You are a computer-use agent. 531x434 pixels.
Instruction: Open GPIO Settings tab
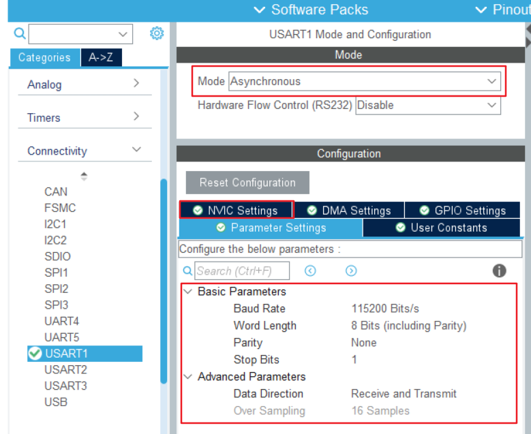(463, 211)
